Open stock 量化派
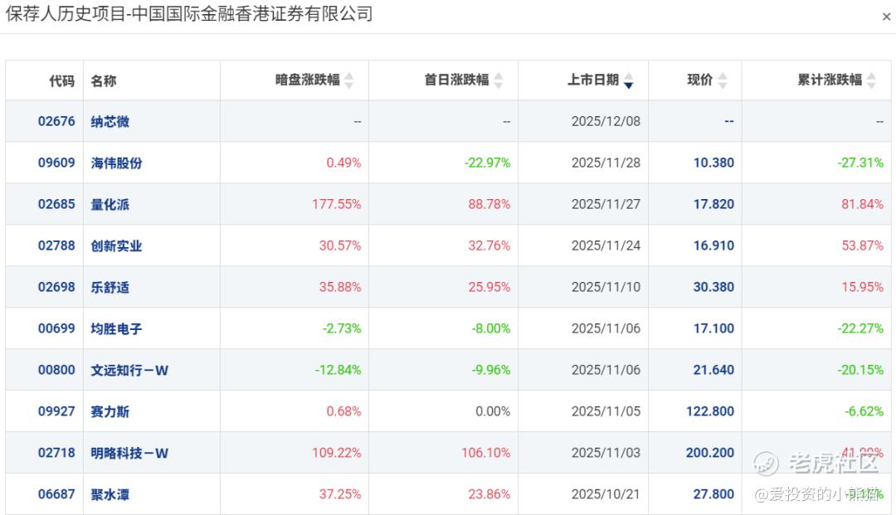 [x=110, y=204]
